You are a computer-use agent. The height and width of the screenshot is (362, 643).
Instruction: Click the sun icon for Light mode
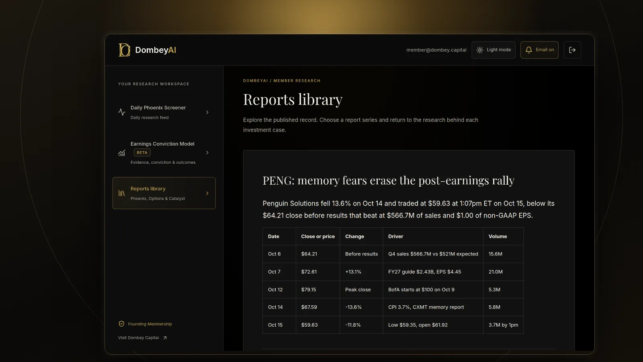(480, 50)
